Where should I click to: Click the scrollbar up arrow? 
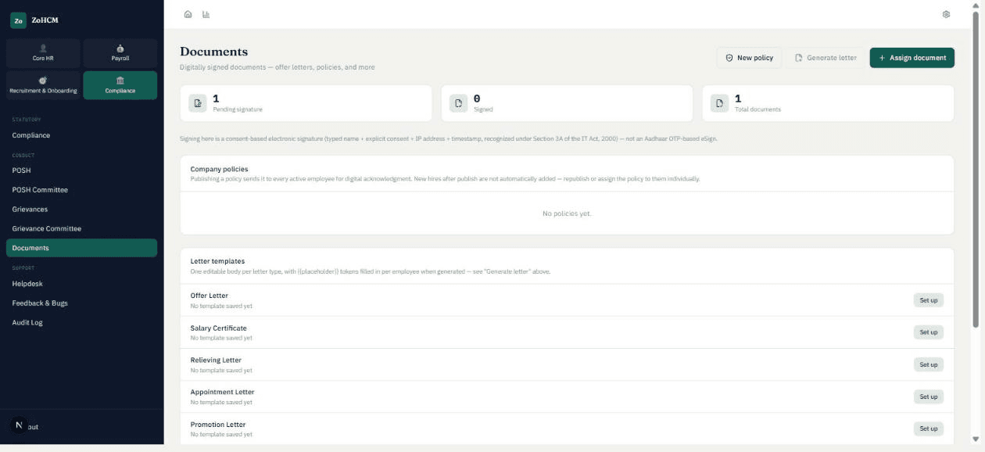click(975, 4)
